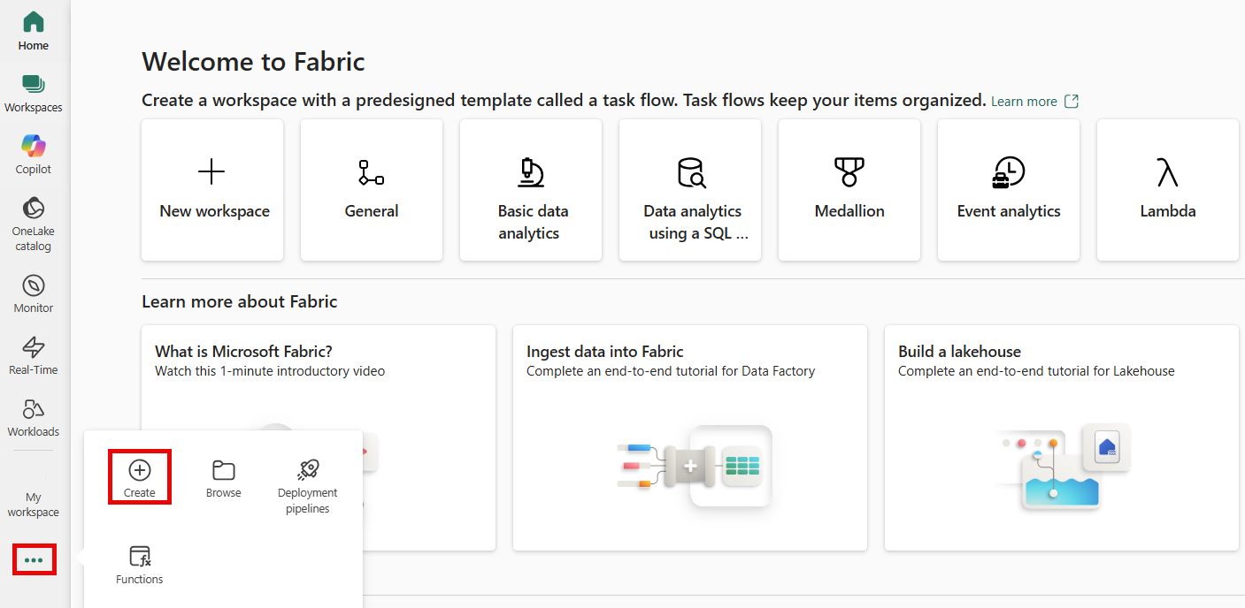Expand the ellipsis menu at the sidebar bottom
This screenshot has height=608, width=1245.
(x=34, y=559)
